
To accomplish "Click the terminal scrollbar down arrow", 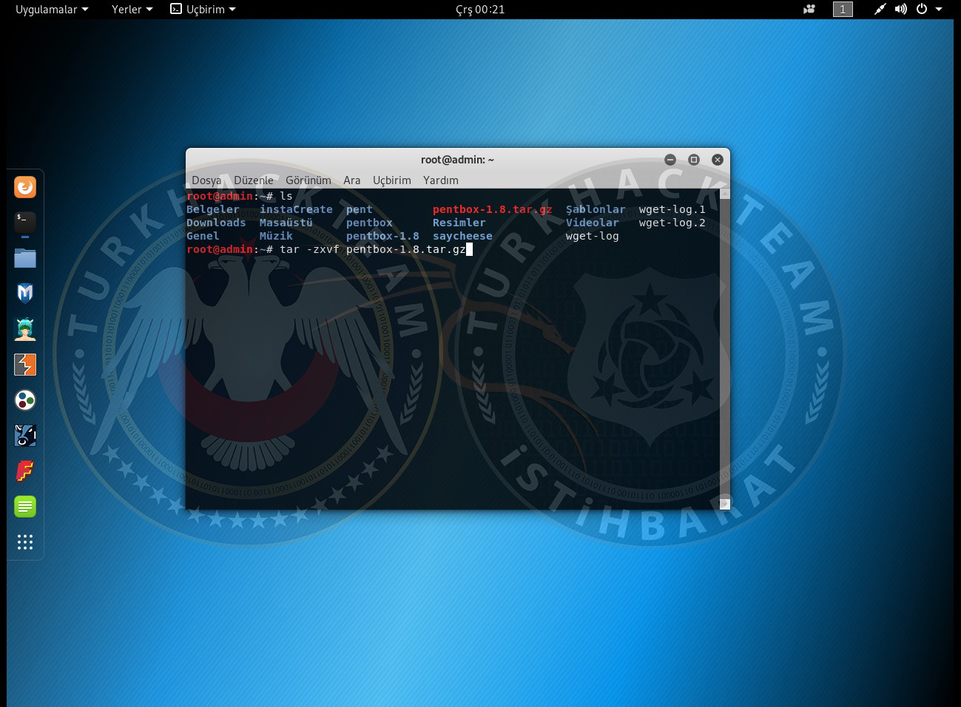I will pyautogui.click(x=725, y=504).
